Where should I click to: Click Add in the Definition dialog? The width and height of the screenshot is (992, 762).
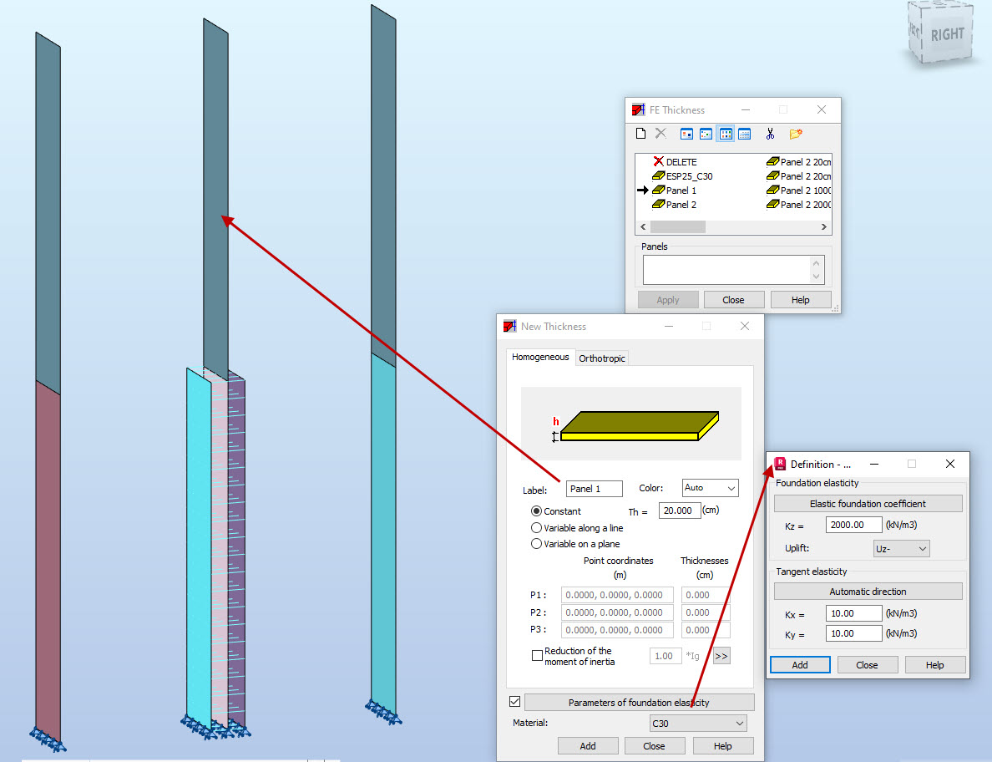pos(799,664)
